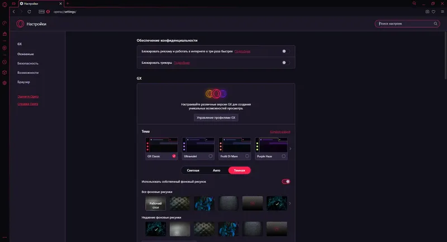The height and width of the screenshot is (242, 447).
Task: Click the page vertical scrollbar
Action: pyautogui.click(x=445, y=55)
